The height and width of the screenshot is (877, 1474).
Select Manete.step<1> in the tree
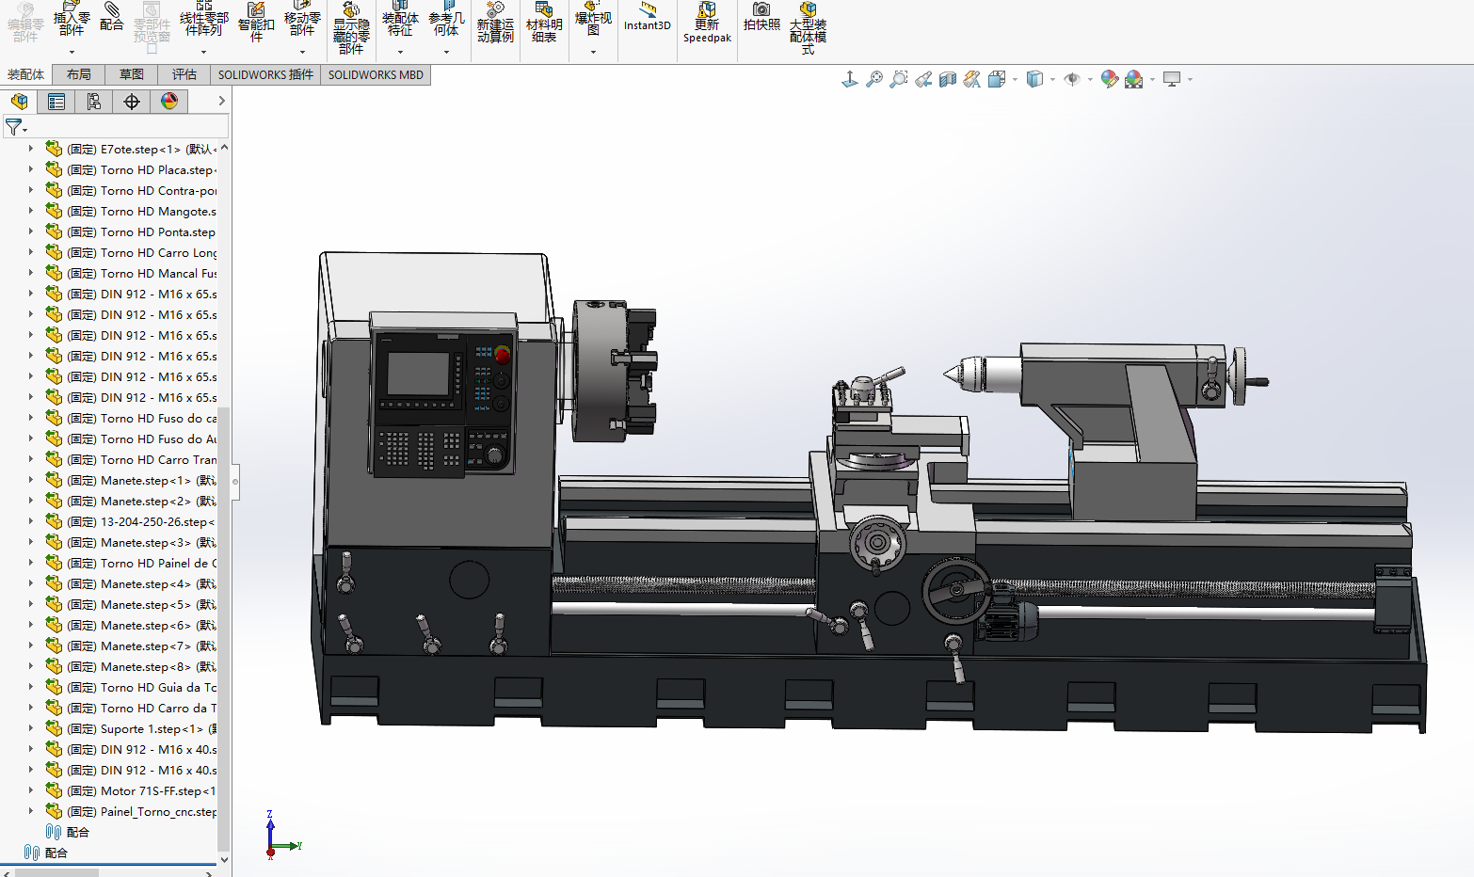point(132,480)
